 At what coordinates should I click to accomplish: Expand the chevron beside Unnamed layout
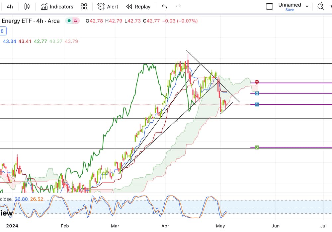coord(307,6)
